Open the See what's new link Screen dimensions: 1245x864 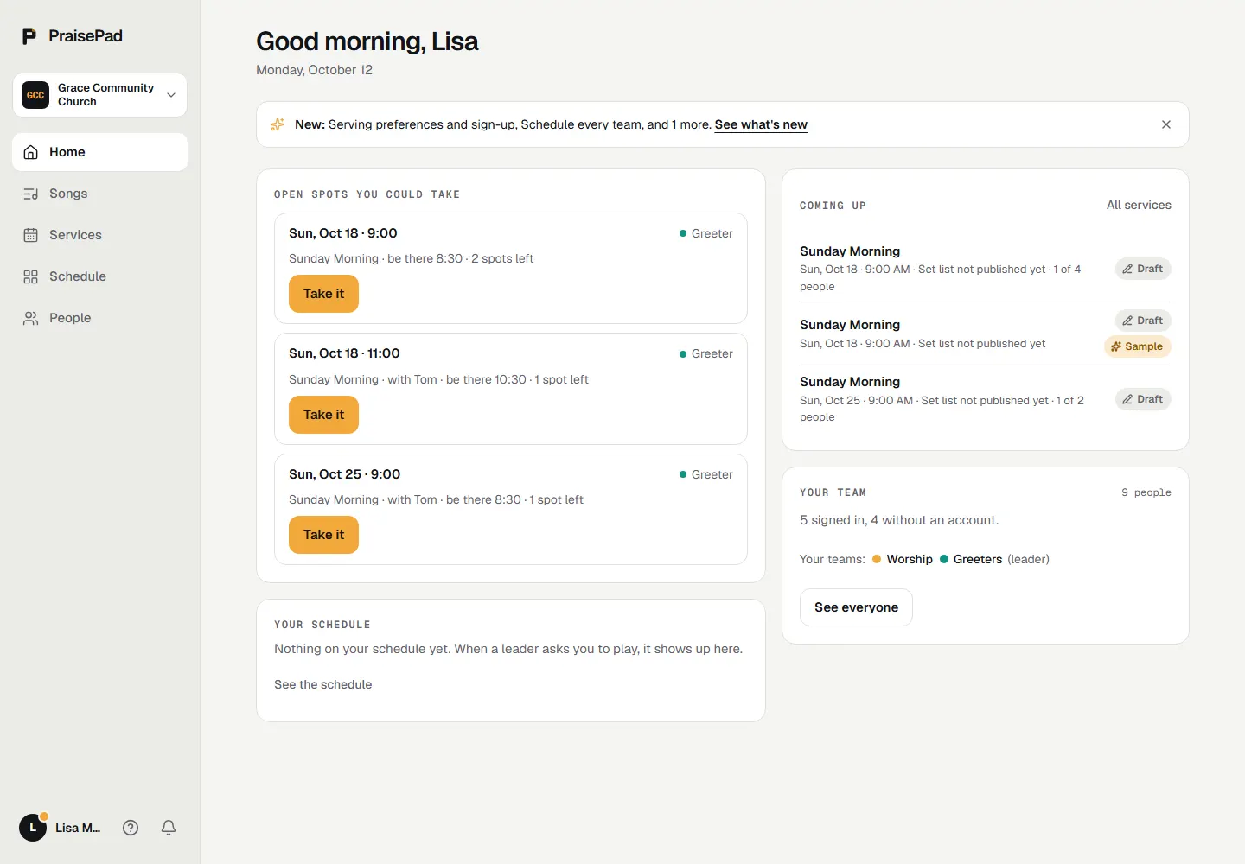coord(761,124)
